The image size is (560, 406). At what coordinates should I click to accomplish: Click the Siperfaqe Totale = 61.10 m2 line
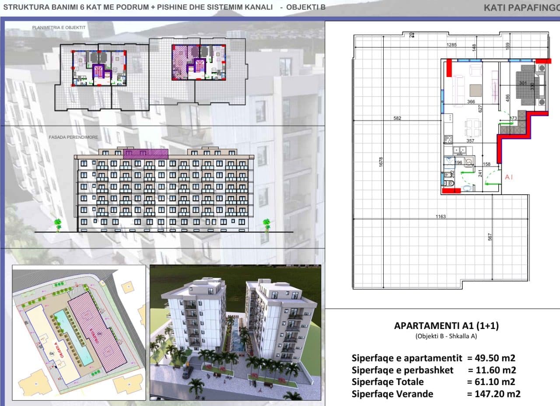[434, 381]
